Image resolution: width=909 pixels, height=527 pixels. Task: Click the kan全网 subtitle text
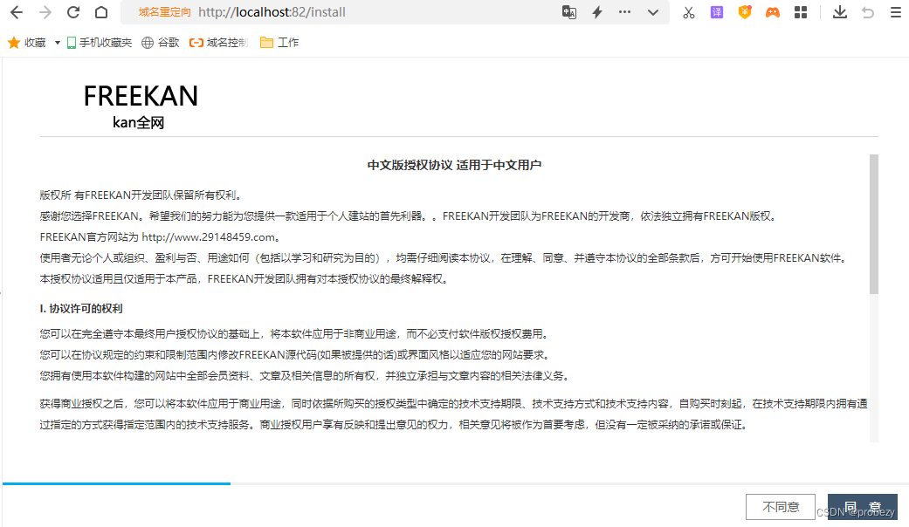coord(139,122)
